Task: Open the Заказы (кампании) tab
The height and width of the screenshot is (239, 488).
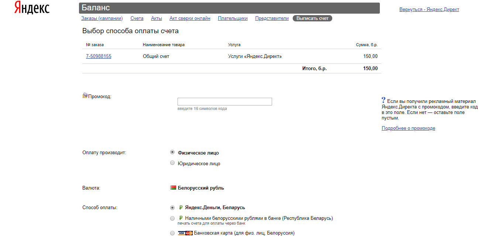Action: [x=102, y=18]
